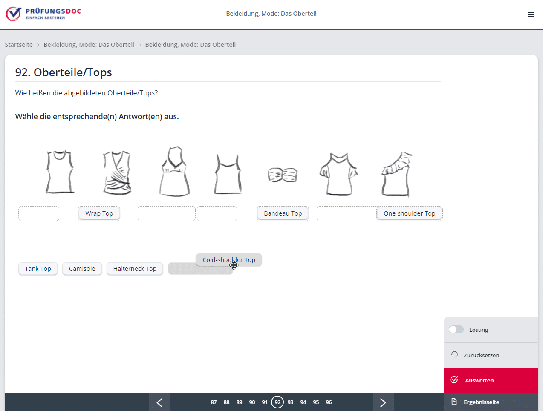Select the Tank Top answer chip
The image size is (543, 411).
click(x=38, y=269)
